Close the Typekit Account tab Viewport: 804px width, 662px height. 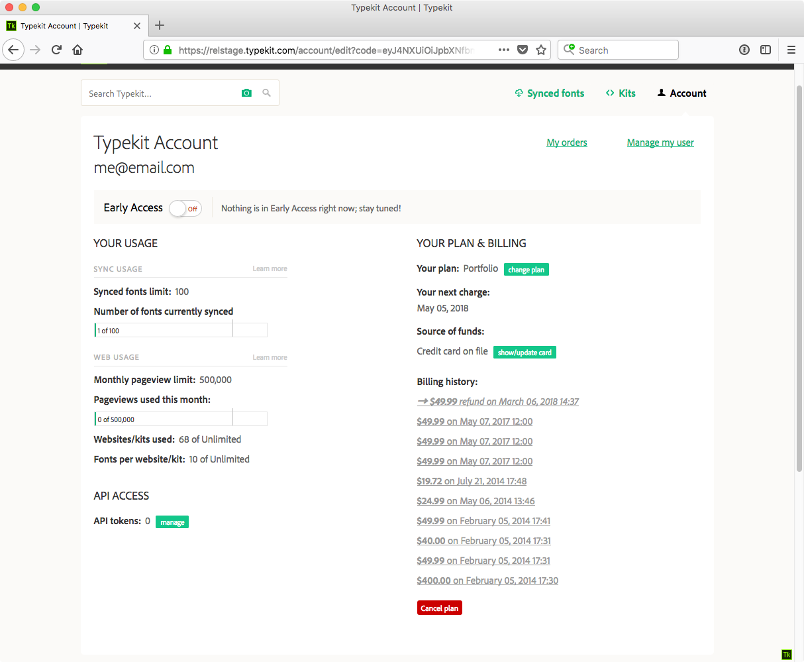click(x=137, y=26)
